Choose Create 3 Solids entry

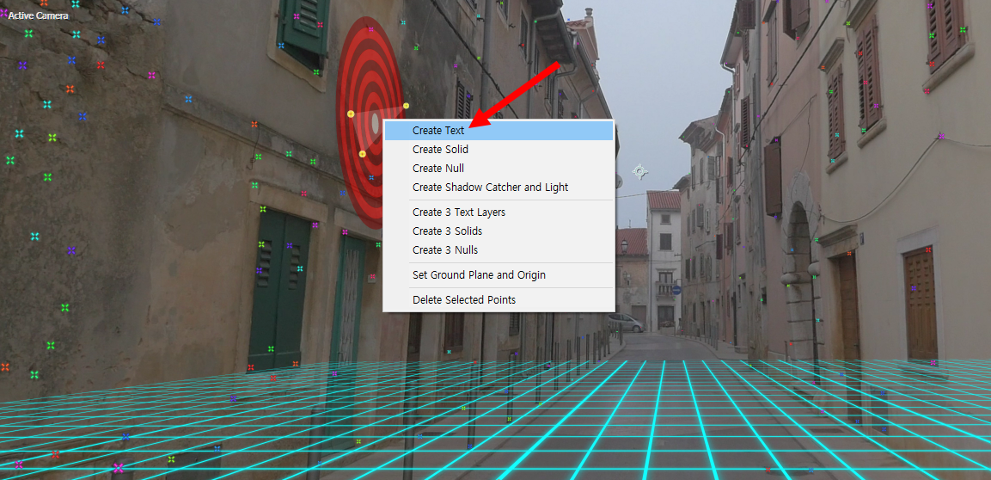[499, 231]
